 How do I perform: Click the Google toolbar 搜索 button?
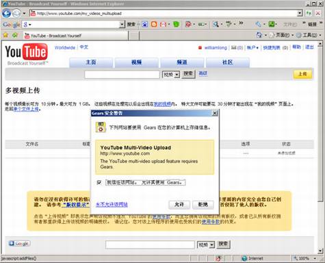coord(131,24)
